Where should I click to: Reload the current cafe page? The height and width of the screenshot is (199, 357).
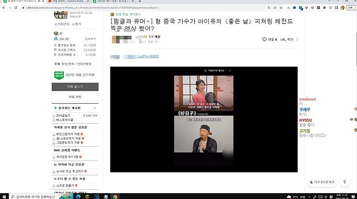16,8
